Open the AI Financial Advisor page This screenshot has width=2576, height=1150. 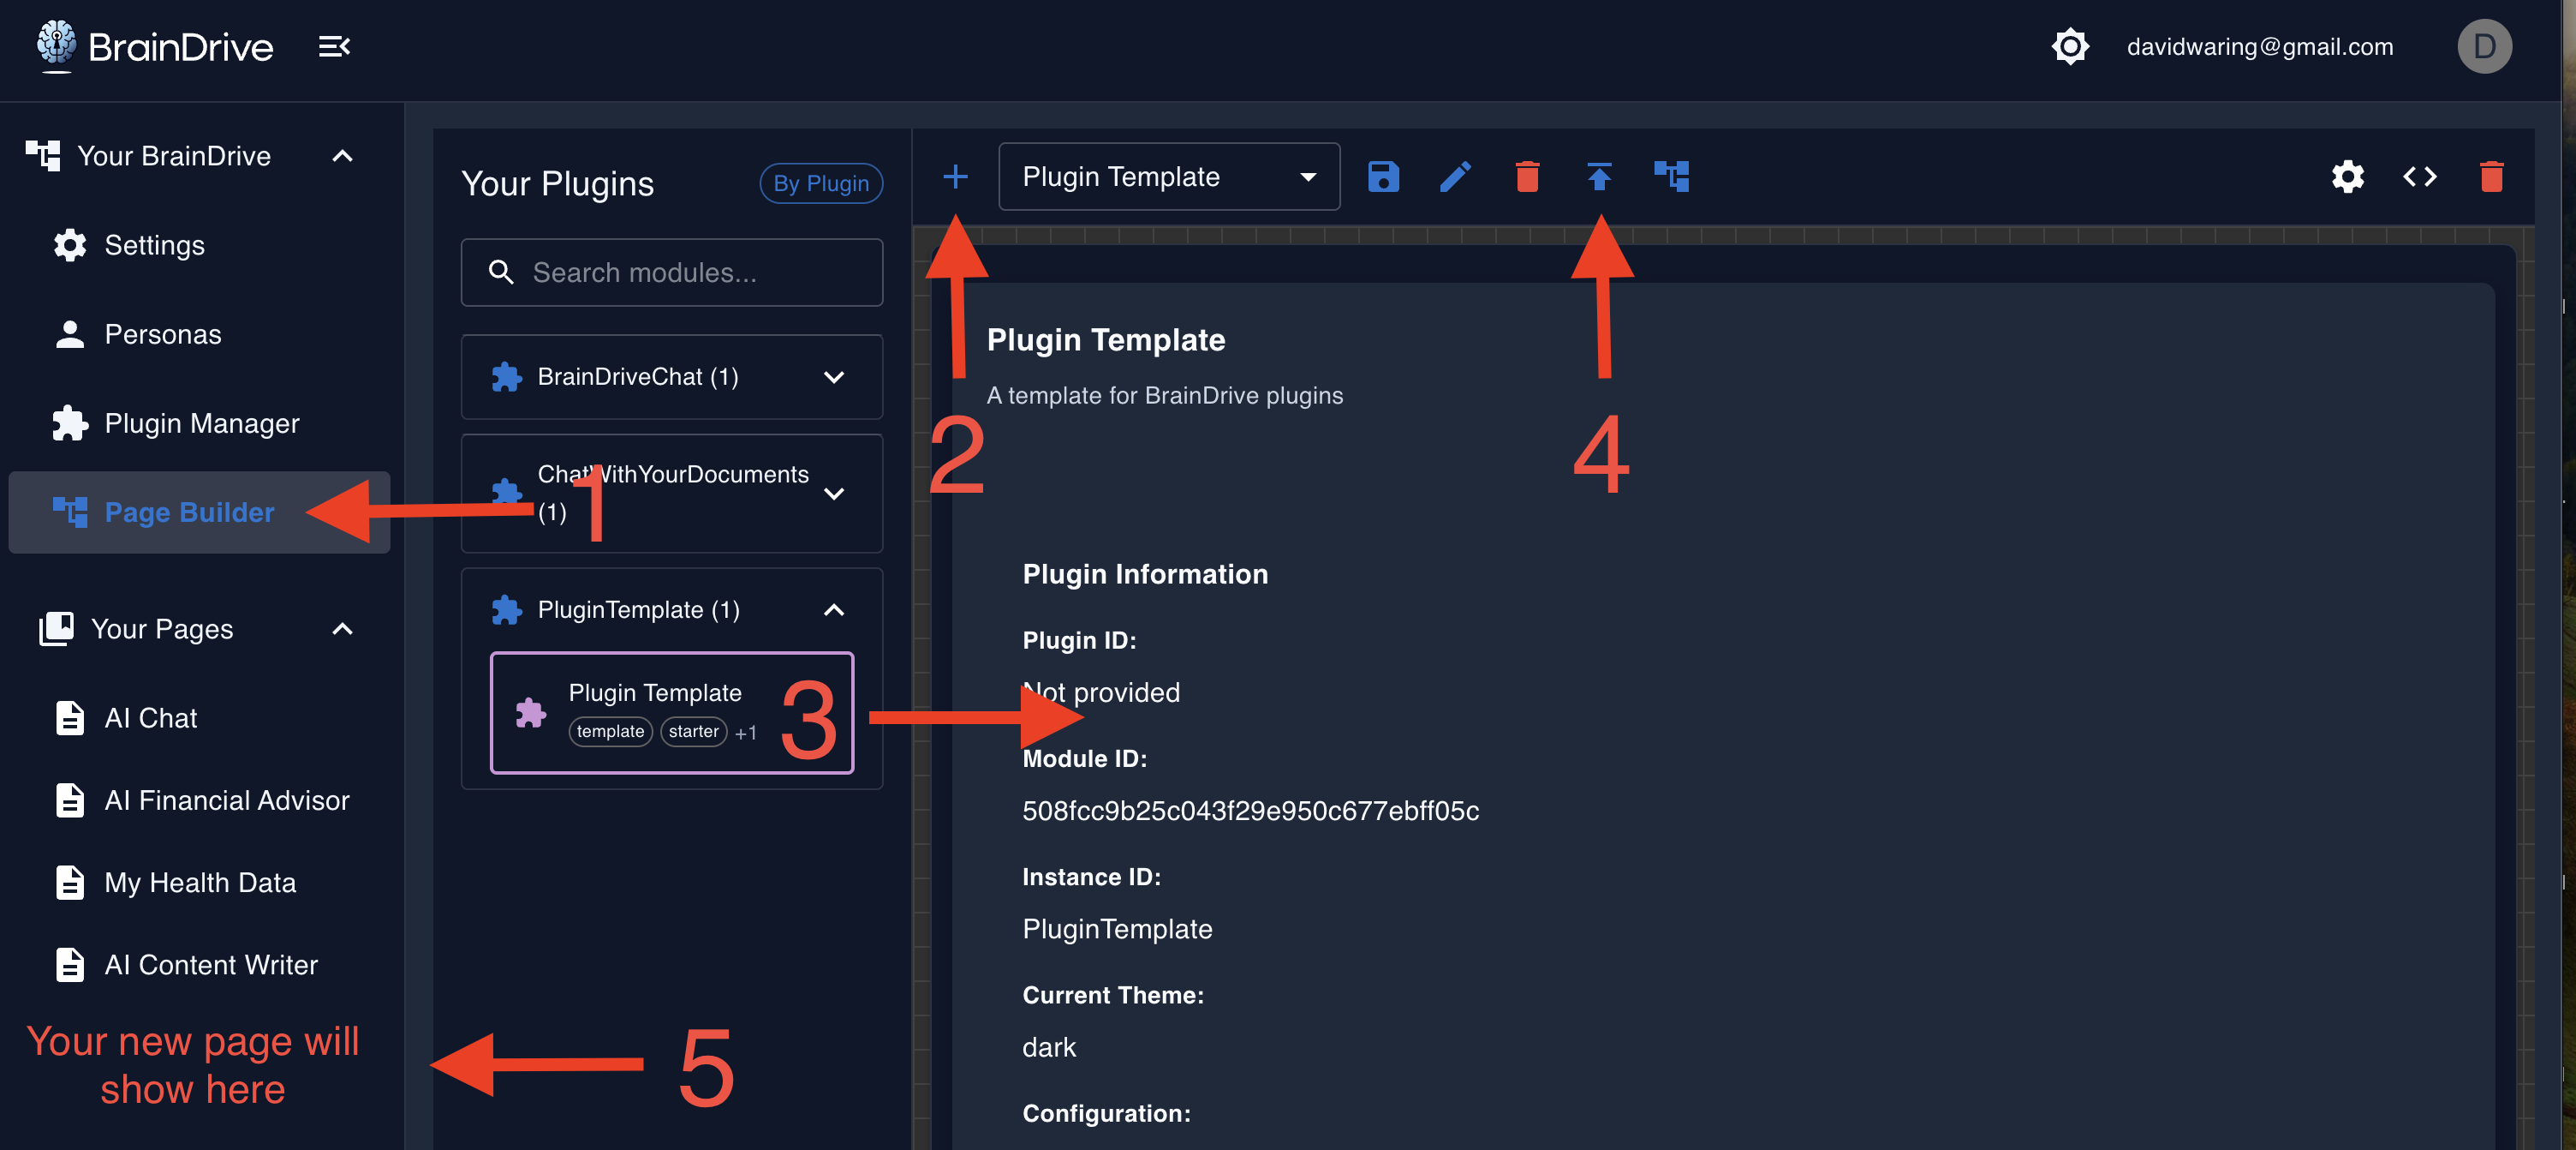click(x=227, y=800)
